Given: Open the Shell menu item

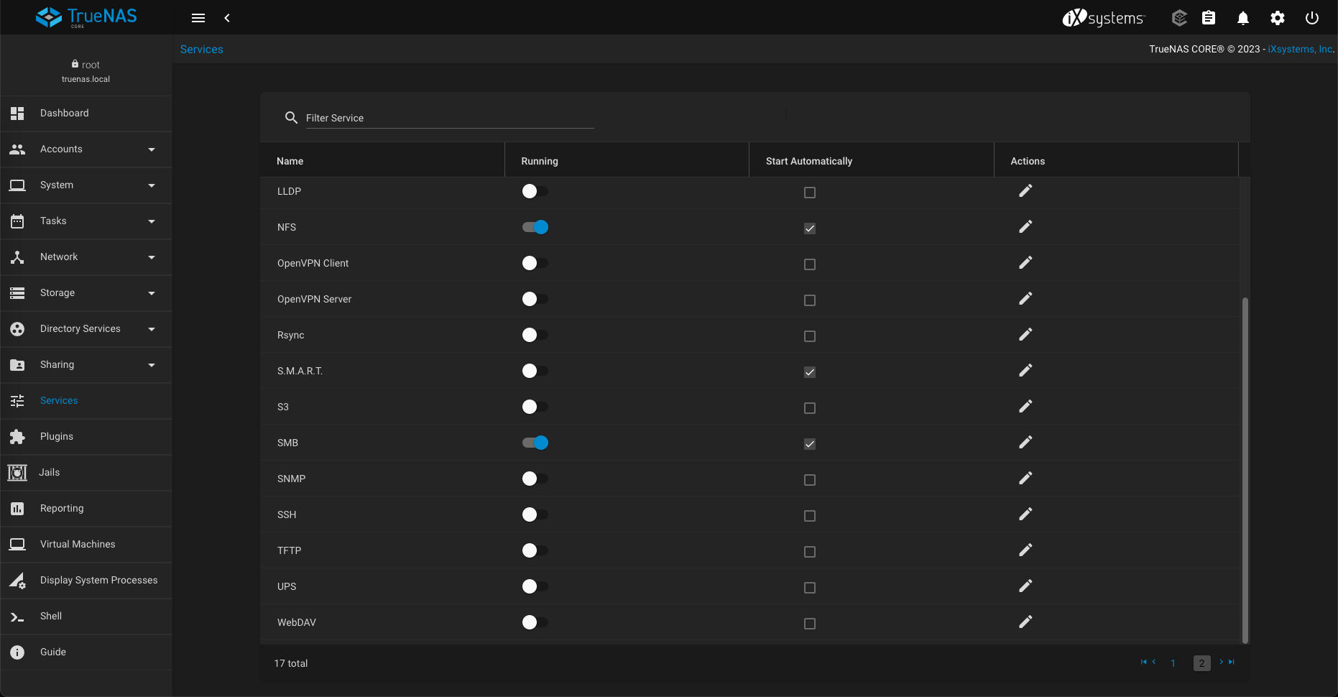Looking at the screenshot, I should point(51,616).
